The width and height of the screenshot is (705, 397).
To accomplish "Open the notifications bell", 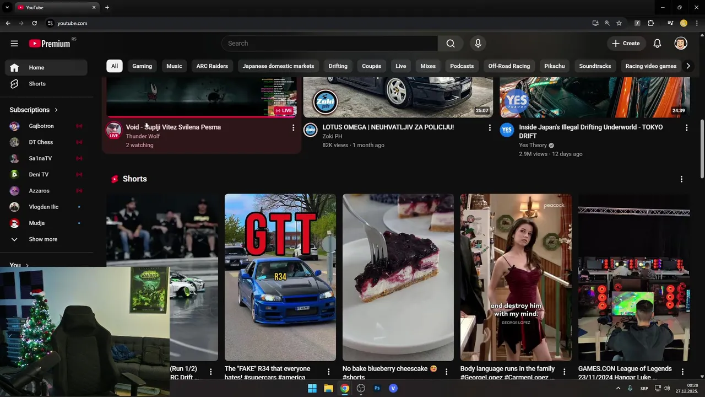I will 657,44.
